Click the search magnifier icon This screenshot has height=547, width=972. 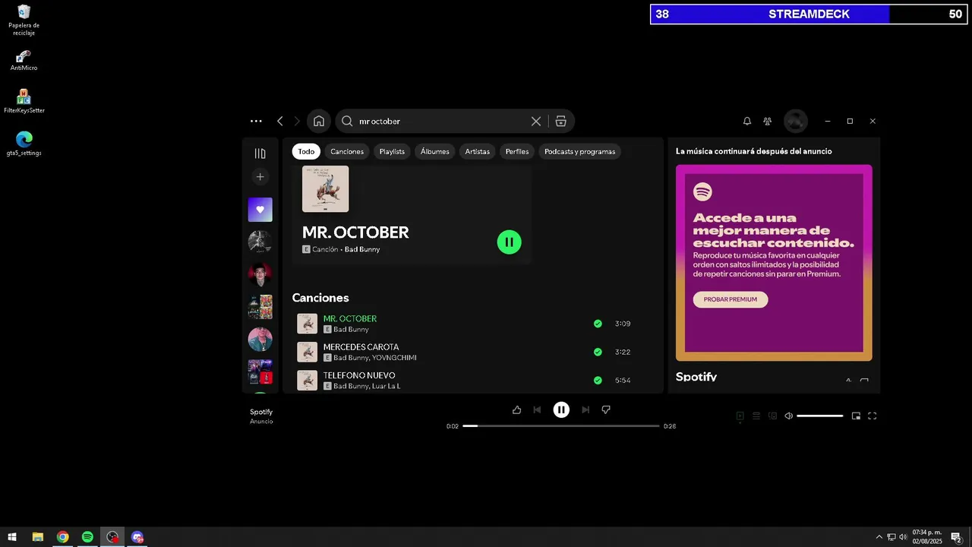[347, 121]
